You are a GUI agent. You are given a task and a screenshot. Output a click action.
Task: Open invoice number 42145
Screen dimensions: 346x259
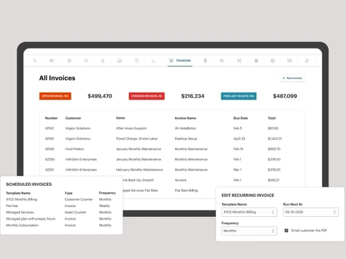[49, 139]
